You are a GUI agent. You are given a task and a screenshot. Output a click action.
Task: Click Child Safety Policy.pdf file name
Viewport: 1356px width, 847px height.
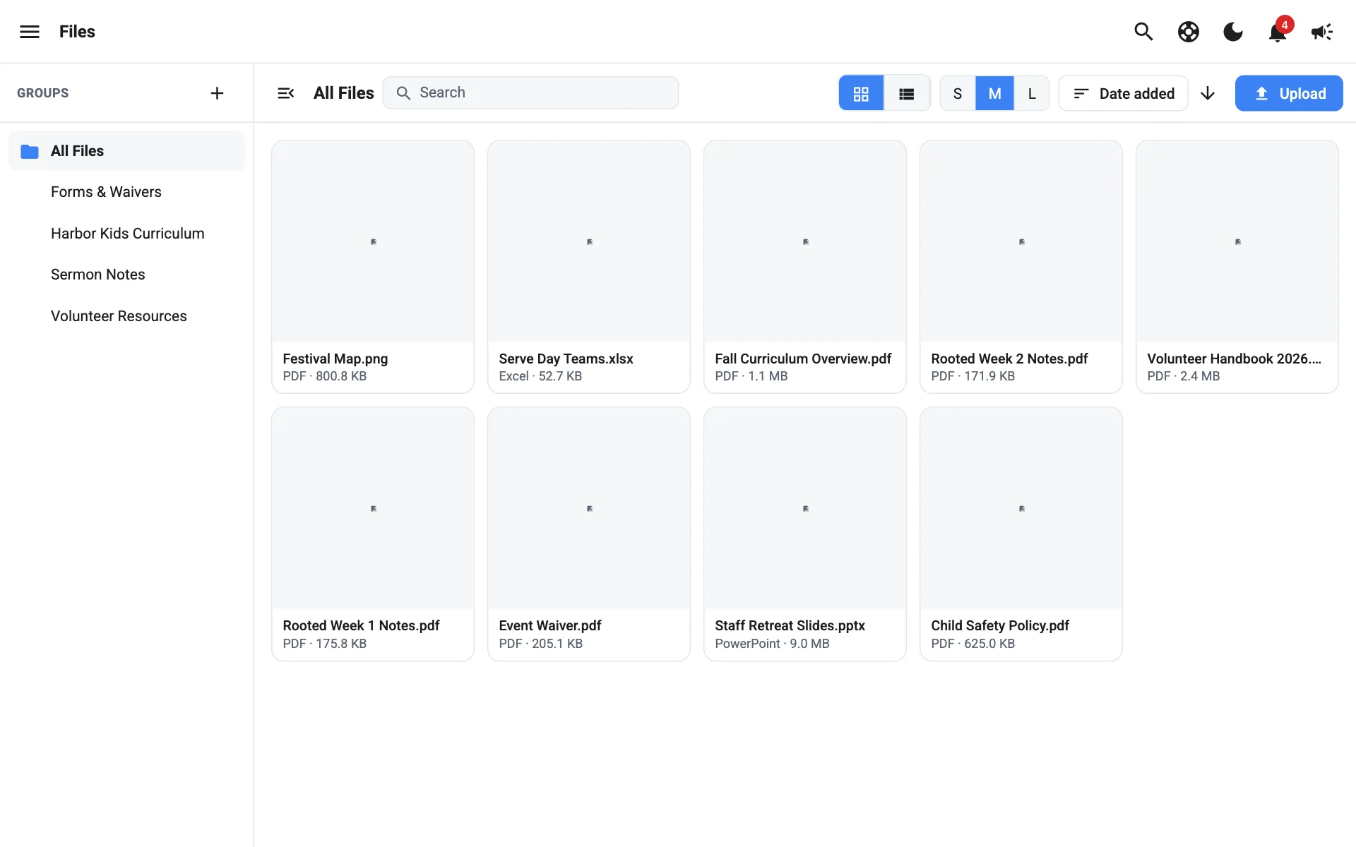coord(1000,625)
